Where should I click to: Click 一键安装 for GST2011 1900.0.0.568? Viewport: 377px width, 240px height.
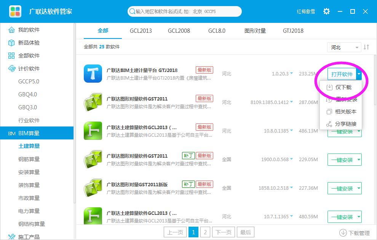[342, 160]
